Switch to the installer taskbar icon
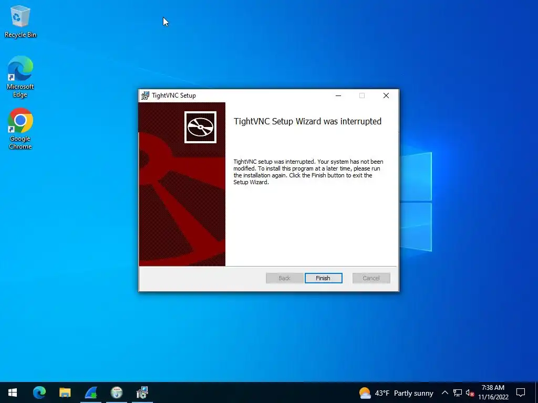 (142, 393)
